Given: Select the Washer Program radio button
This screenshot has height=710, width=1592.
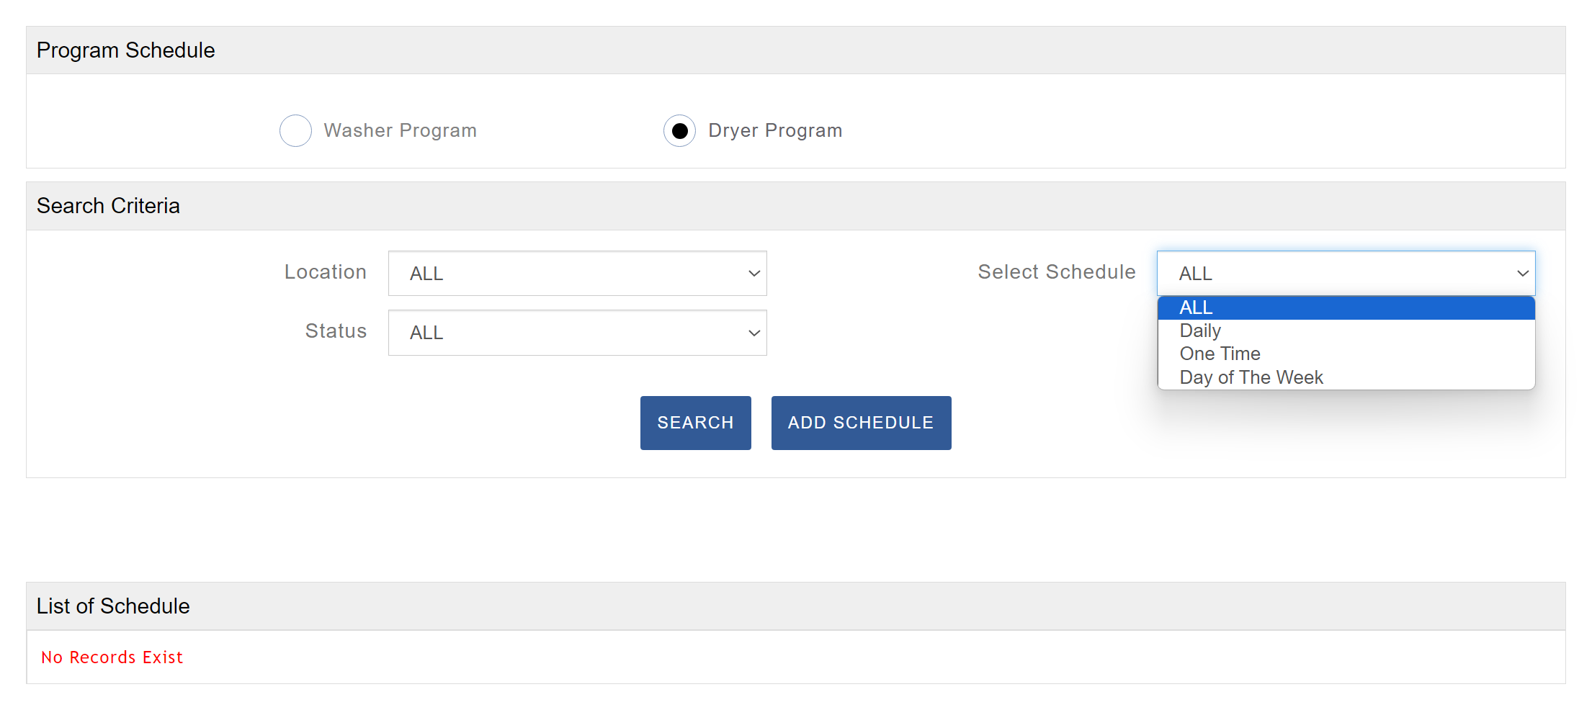Looking at the screenshot, I should click(295, 131).
